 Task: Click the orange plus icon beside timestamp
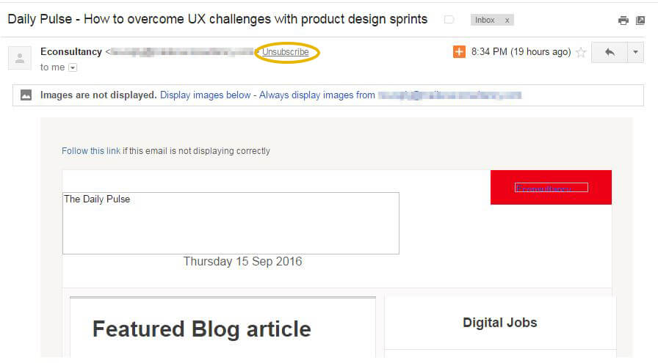point(459,52)
